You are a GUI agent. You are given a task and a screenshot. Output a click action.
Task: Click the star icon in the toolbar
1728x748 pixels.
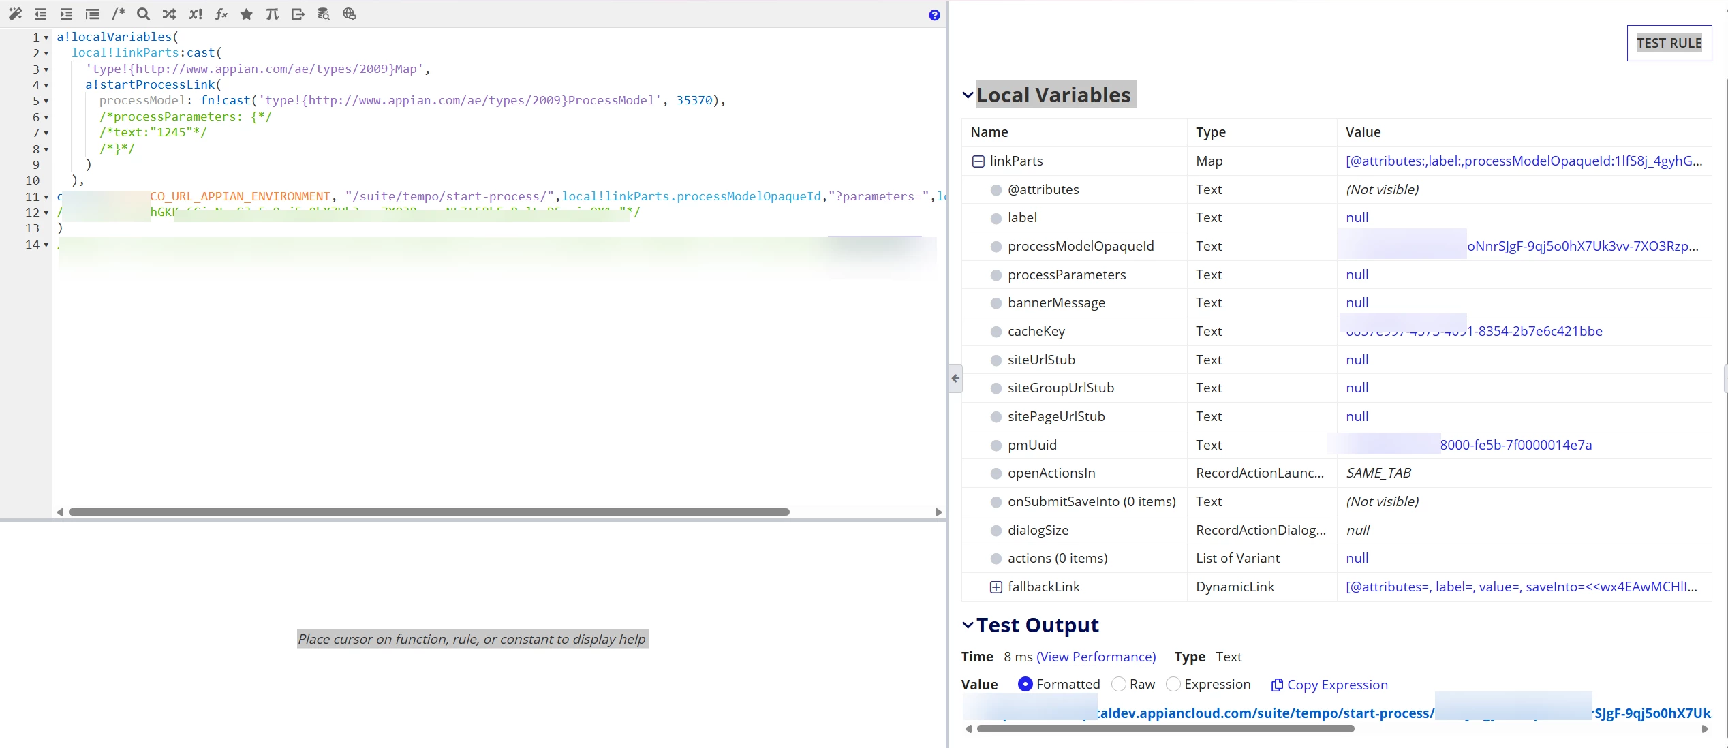pos(246,14)
